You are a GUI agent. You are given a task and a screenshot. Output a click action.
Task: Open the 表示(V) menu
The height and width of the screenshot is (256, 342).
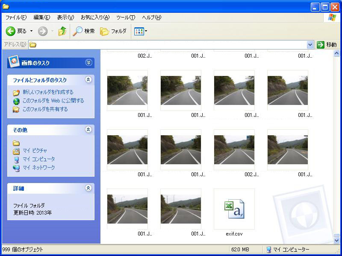click(65, 17)
